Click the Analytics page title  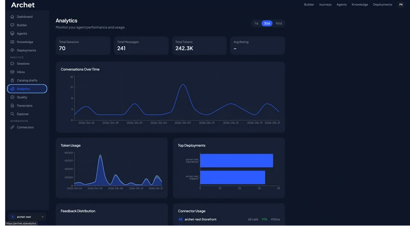67,20
